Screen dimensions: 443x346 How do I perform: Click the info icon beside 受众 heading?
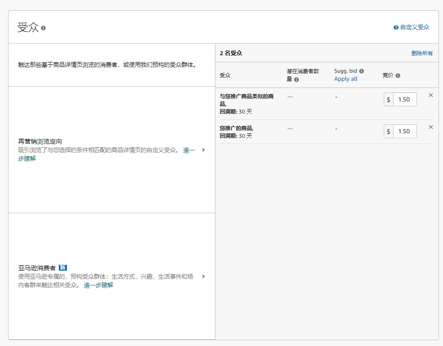coord(43,27)
